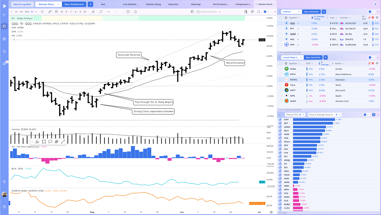Select the 5m timeframe
This screenshot has height=215, width=381.
pyautogui.click(x=21, y=12)
